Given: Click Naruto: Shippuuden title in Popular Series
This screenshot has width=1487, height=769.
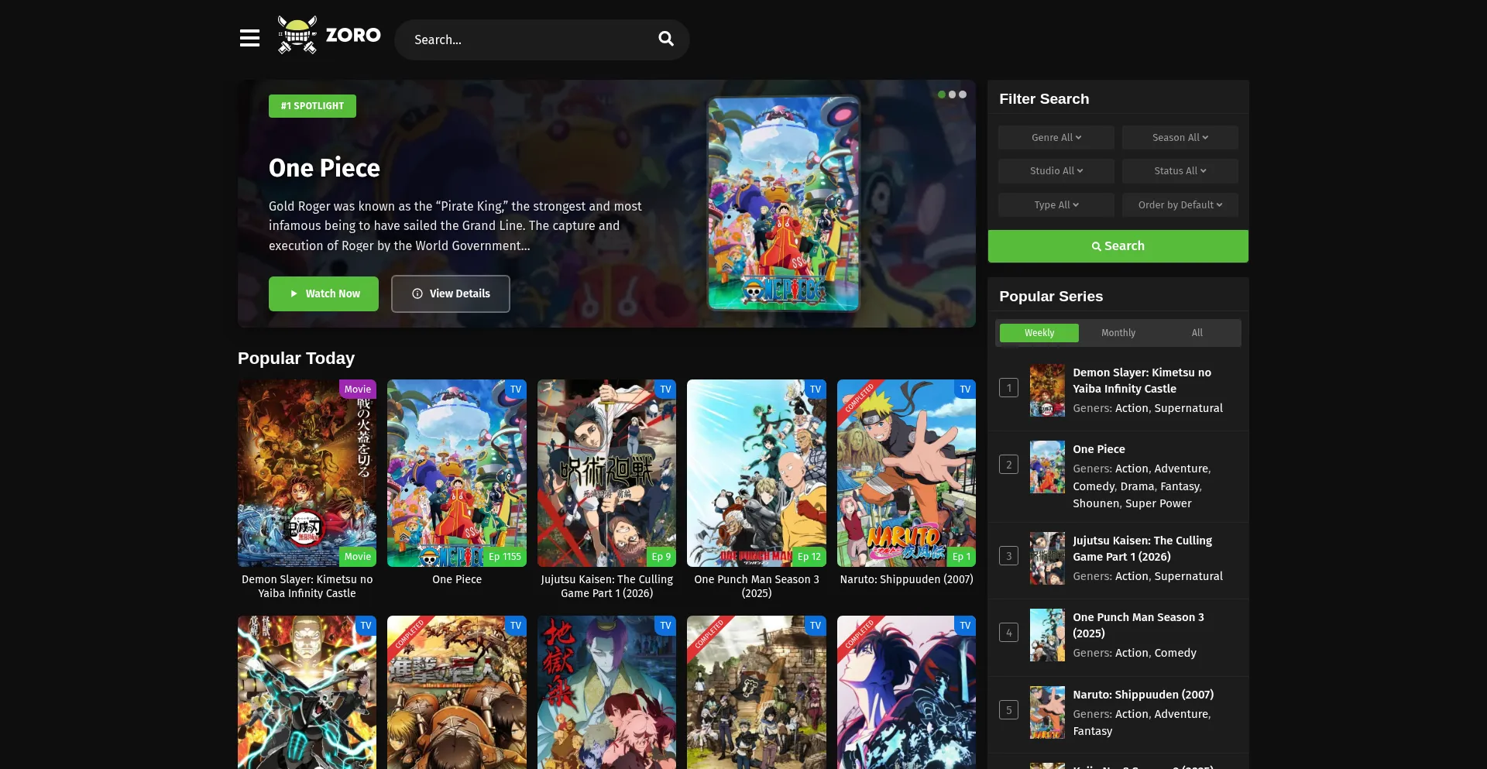Looking at the screenshot, I should [1143, 695].
